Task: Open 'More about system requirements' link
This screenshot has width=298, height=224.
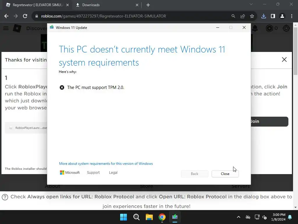Action: click(106, 164)
